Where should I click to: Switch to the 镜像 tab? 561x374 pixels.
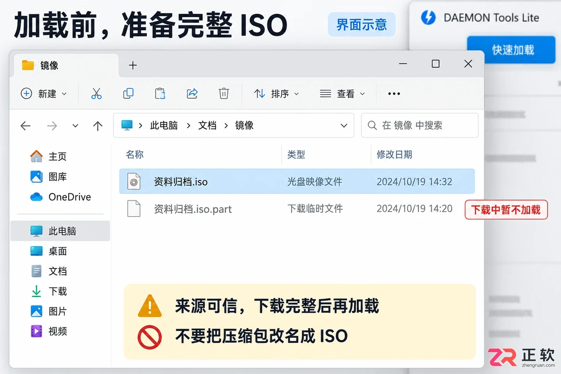[x=66, y=65]
